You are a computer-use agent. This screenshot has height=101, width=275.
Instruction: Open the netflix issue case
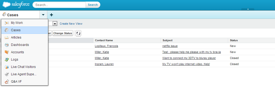[x=170, y=46]
